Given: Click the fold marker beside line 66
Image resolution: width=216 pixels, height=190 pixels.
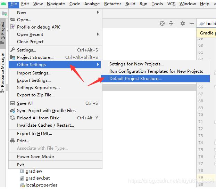Looking at the screenshot, I should click(215, 87).
